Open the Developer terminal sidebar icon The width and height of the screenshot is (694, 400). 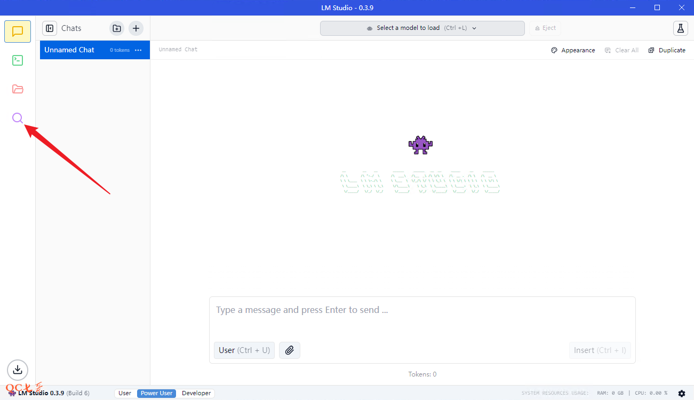click(x=18, y=60)
